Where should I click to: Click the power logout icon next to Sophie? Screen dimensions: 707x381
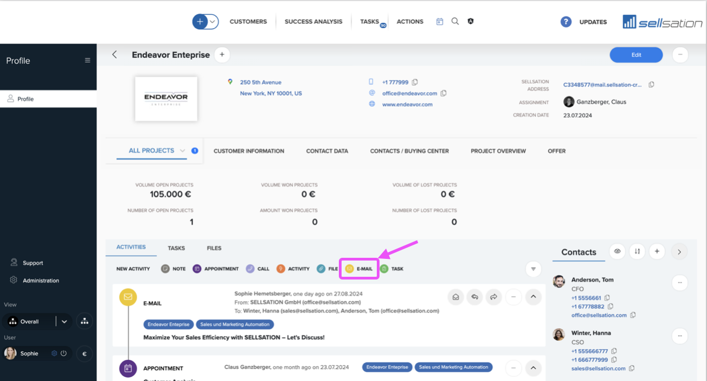click(63, 353)
